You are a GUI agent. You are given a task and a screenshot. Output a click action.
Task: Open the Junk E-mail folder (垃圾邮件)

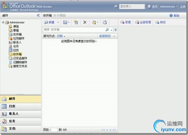pos(16,38)
